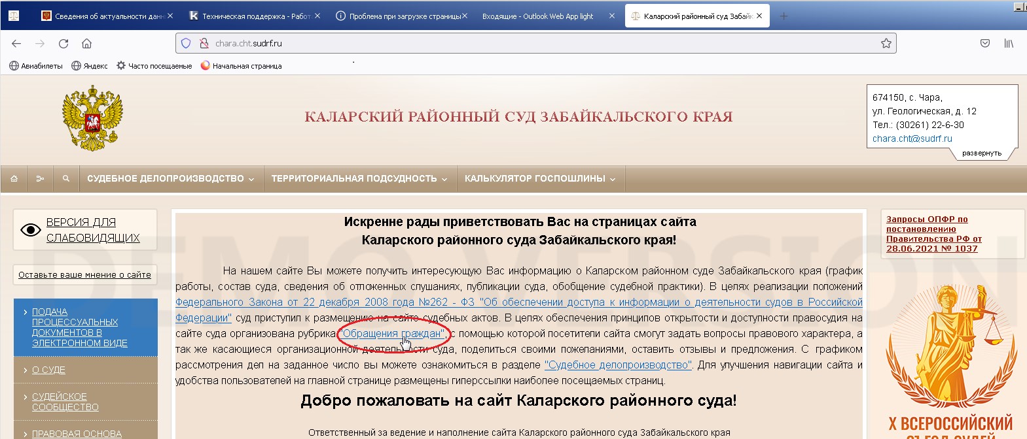
Task: Expand the court contact info with развернуть
Action: [981, 153]
